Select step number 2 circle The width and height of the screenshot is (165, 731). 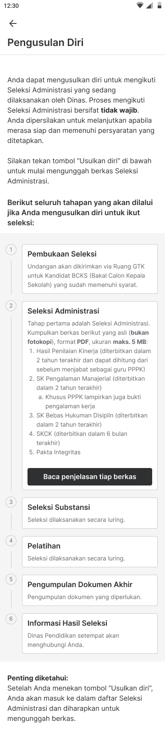point(11,306)
